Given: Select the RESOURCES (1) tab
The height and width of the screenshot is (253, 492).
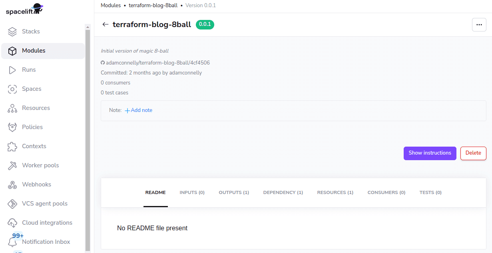Looking at the screenshot, I should [335, 192].
